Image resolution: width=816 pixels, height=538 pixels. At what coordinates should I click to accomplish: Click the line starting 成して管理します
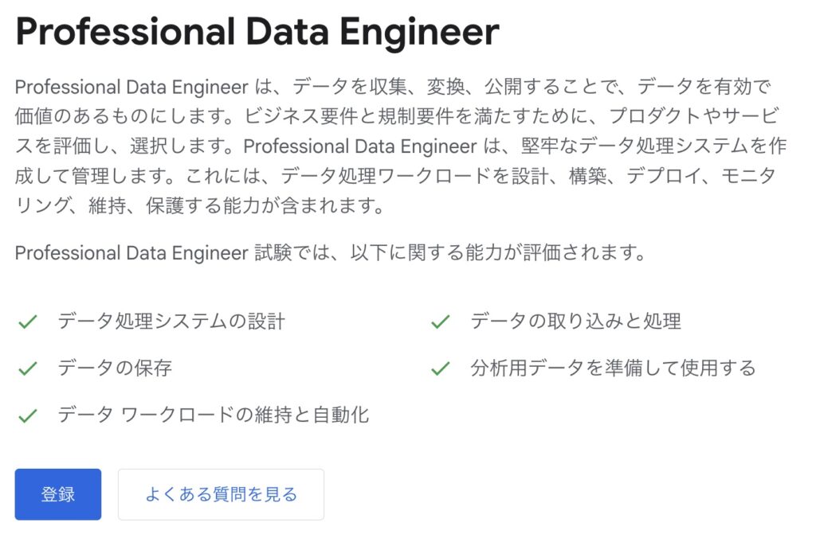(395, 176)
